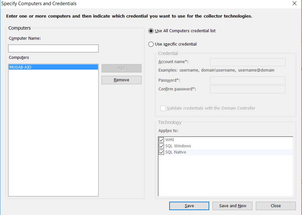This screenshot has height=215, width=302.
Task: Click the Save button
Action: coord(189,206)
